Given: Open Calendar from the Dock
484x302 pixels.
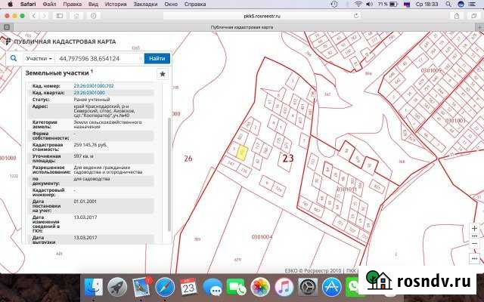Looking at the screenshot, I should click(188, 287).
